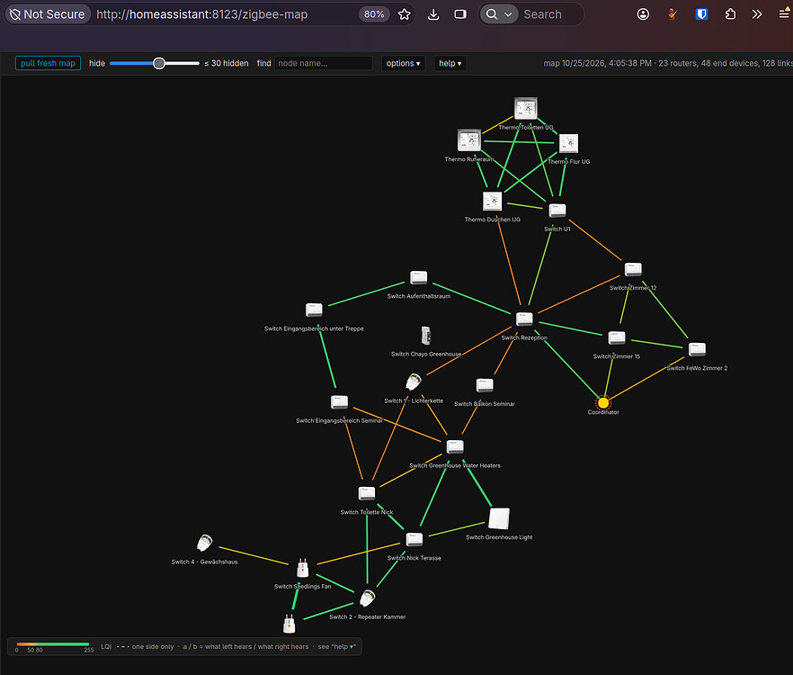Image resolution: width=793 pixels, height=675 pixels.
Task: Click the '≤ 30 hidden' label
Action: (226, 63)
